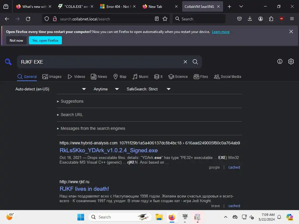Screen dimensions: 299x224
Task: Bookmark this page with star icon
Action: click(x=165, y=19)
